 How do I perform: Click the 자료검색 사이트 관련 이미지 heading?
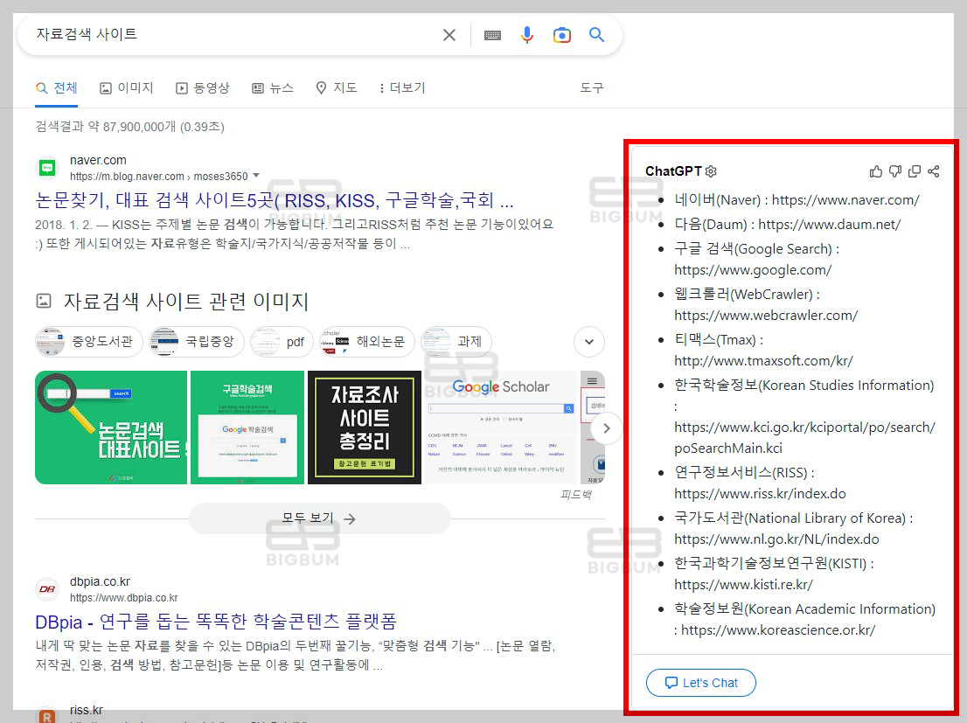(x=185, y=302)
